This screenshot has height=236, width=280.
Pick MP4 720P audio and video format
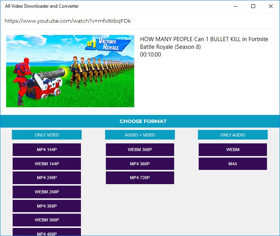tap(140, 178)
